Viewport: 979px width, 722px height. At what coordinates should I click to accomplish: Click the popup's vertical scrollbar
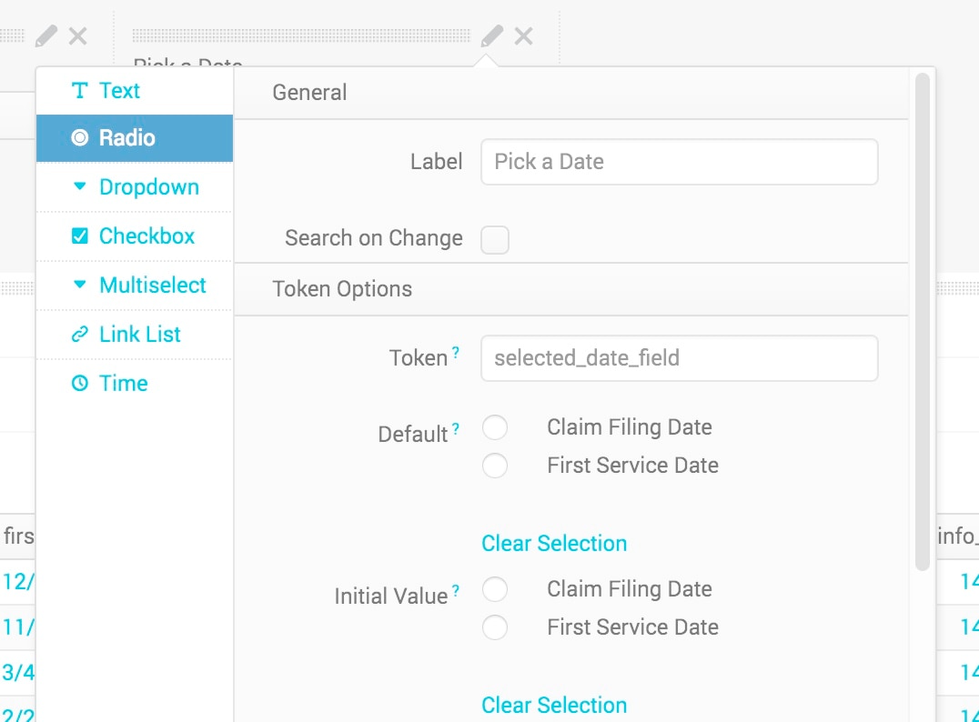(x=922, y=318)
